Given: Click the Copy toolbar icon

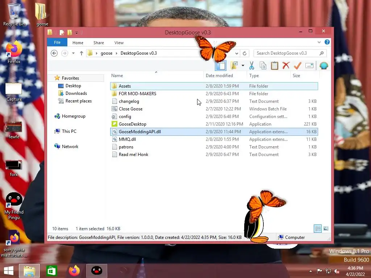Looking at the screenshot, I should tap(263, 66).
